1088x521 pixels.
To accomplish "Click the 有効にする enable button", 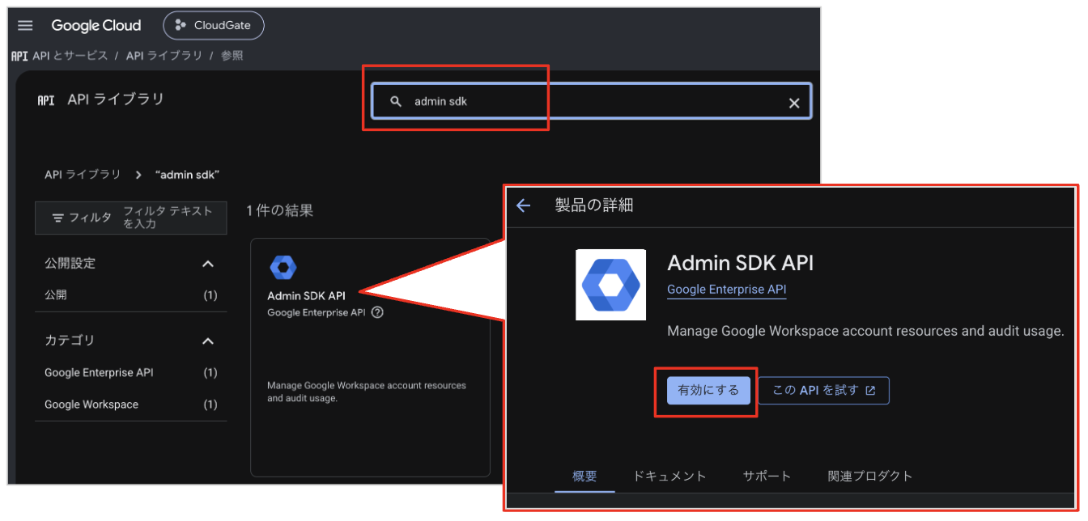I will (x=708, y=390).
